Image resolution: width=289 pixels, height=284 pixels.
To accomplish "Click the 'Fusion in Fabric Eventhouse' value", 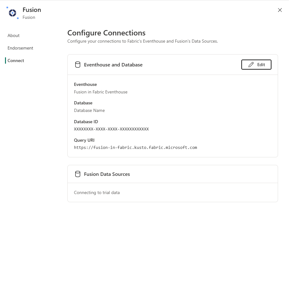I will [x=101, y=92].
